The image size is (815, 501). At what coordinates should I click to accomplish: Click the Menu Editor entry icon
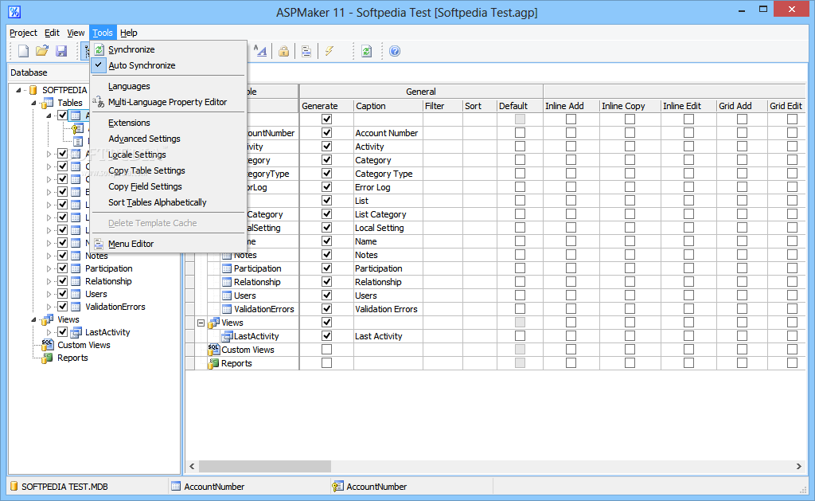pos(99,244)
